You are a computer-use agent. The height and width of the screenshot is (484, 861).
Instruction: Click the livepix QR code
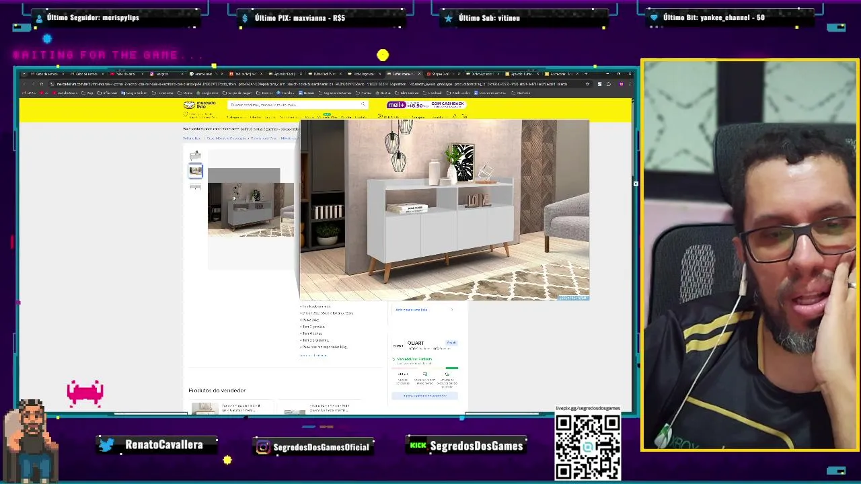pyautogui.click(x=588, y=447)
